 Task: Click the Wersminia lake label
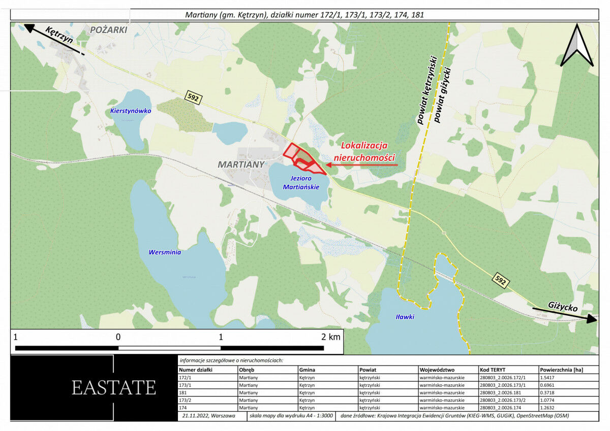165,252
